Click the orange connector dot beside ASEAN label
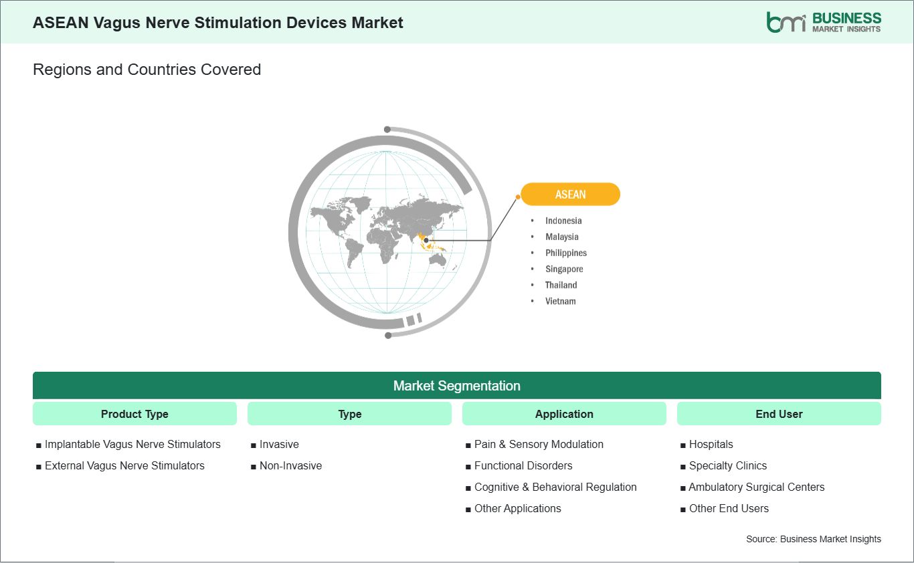 [518, 197]
